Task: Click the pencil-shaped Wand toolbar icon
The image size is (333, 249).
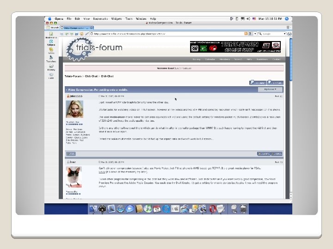Action: click(x=87, y=34)
